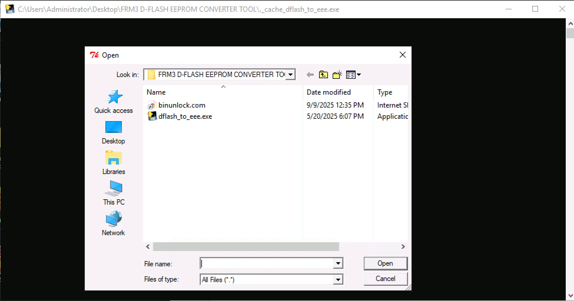This screenshot has height=301, width=574.
Task: Select the binunlock.com file
Action: [182, 105]
